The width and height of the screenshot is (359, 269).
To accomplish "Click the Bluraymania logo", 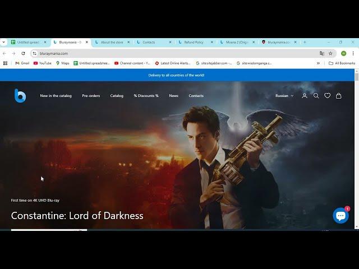I will 20,96.
